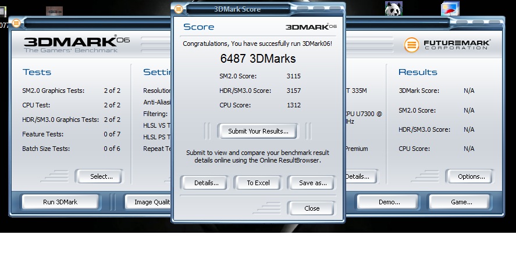
Task: Click Run 3DMark button
Action: 61,202
